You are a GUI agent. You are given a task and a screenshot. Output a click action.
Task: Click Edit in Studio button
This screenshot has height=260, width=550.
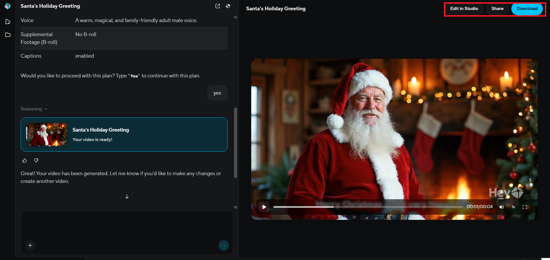(464, 9)
